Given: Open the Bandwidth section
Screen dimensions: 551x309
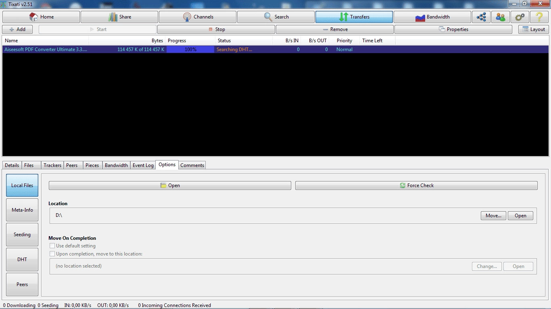Looking at the screenshot, I should (432, 17).
